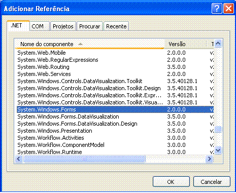Image resolution: width=236 pixels, height=193 pixels.
Task: Click the list scroll down arrow
Action: (x=218, y=150)
